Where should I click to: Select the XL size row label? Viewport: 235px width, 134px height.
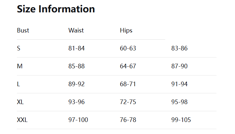coord(20,102)
